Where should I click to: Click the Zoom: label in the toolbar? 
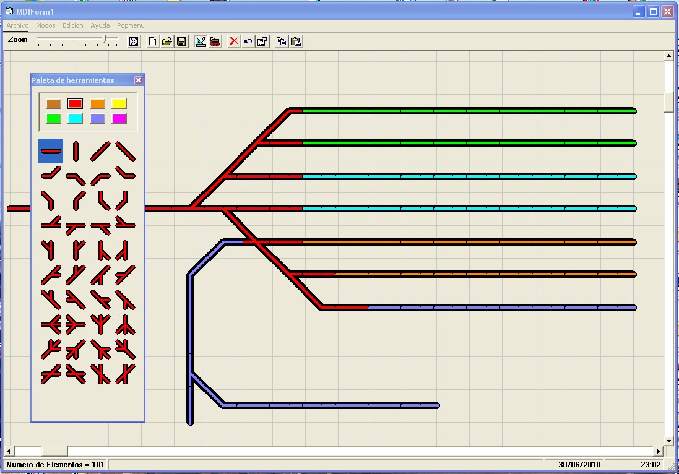18,40
